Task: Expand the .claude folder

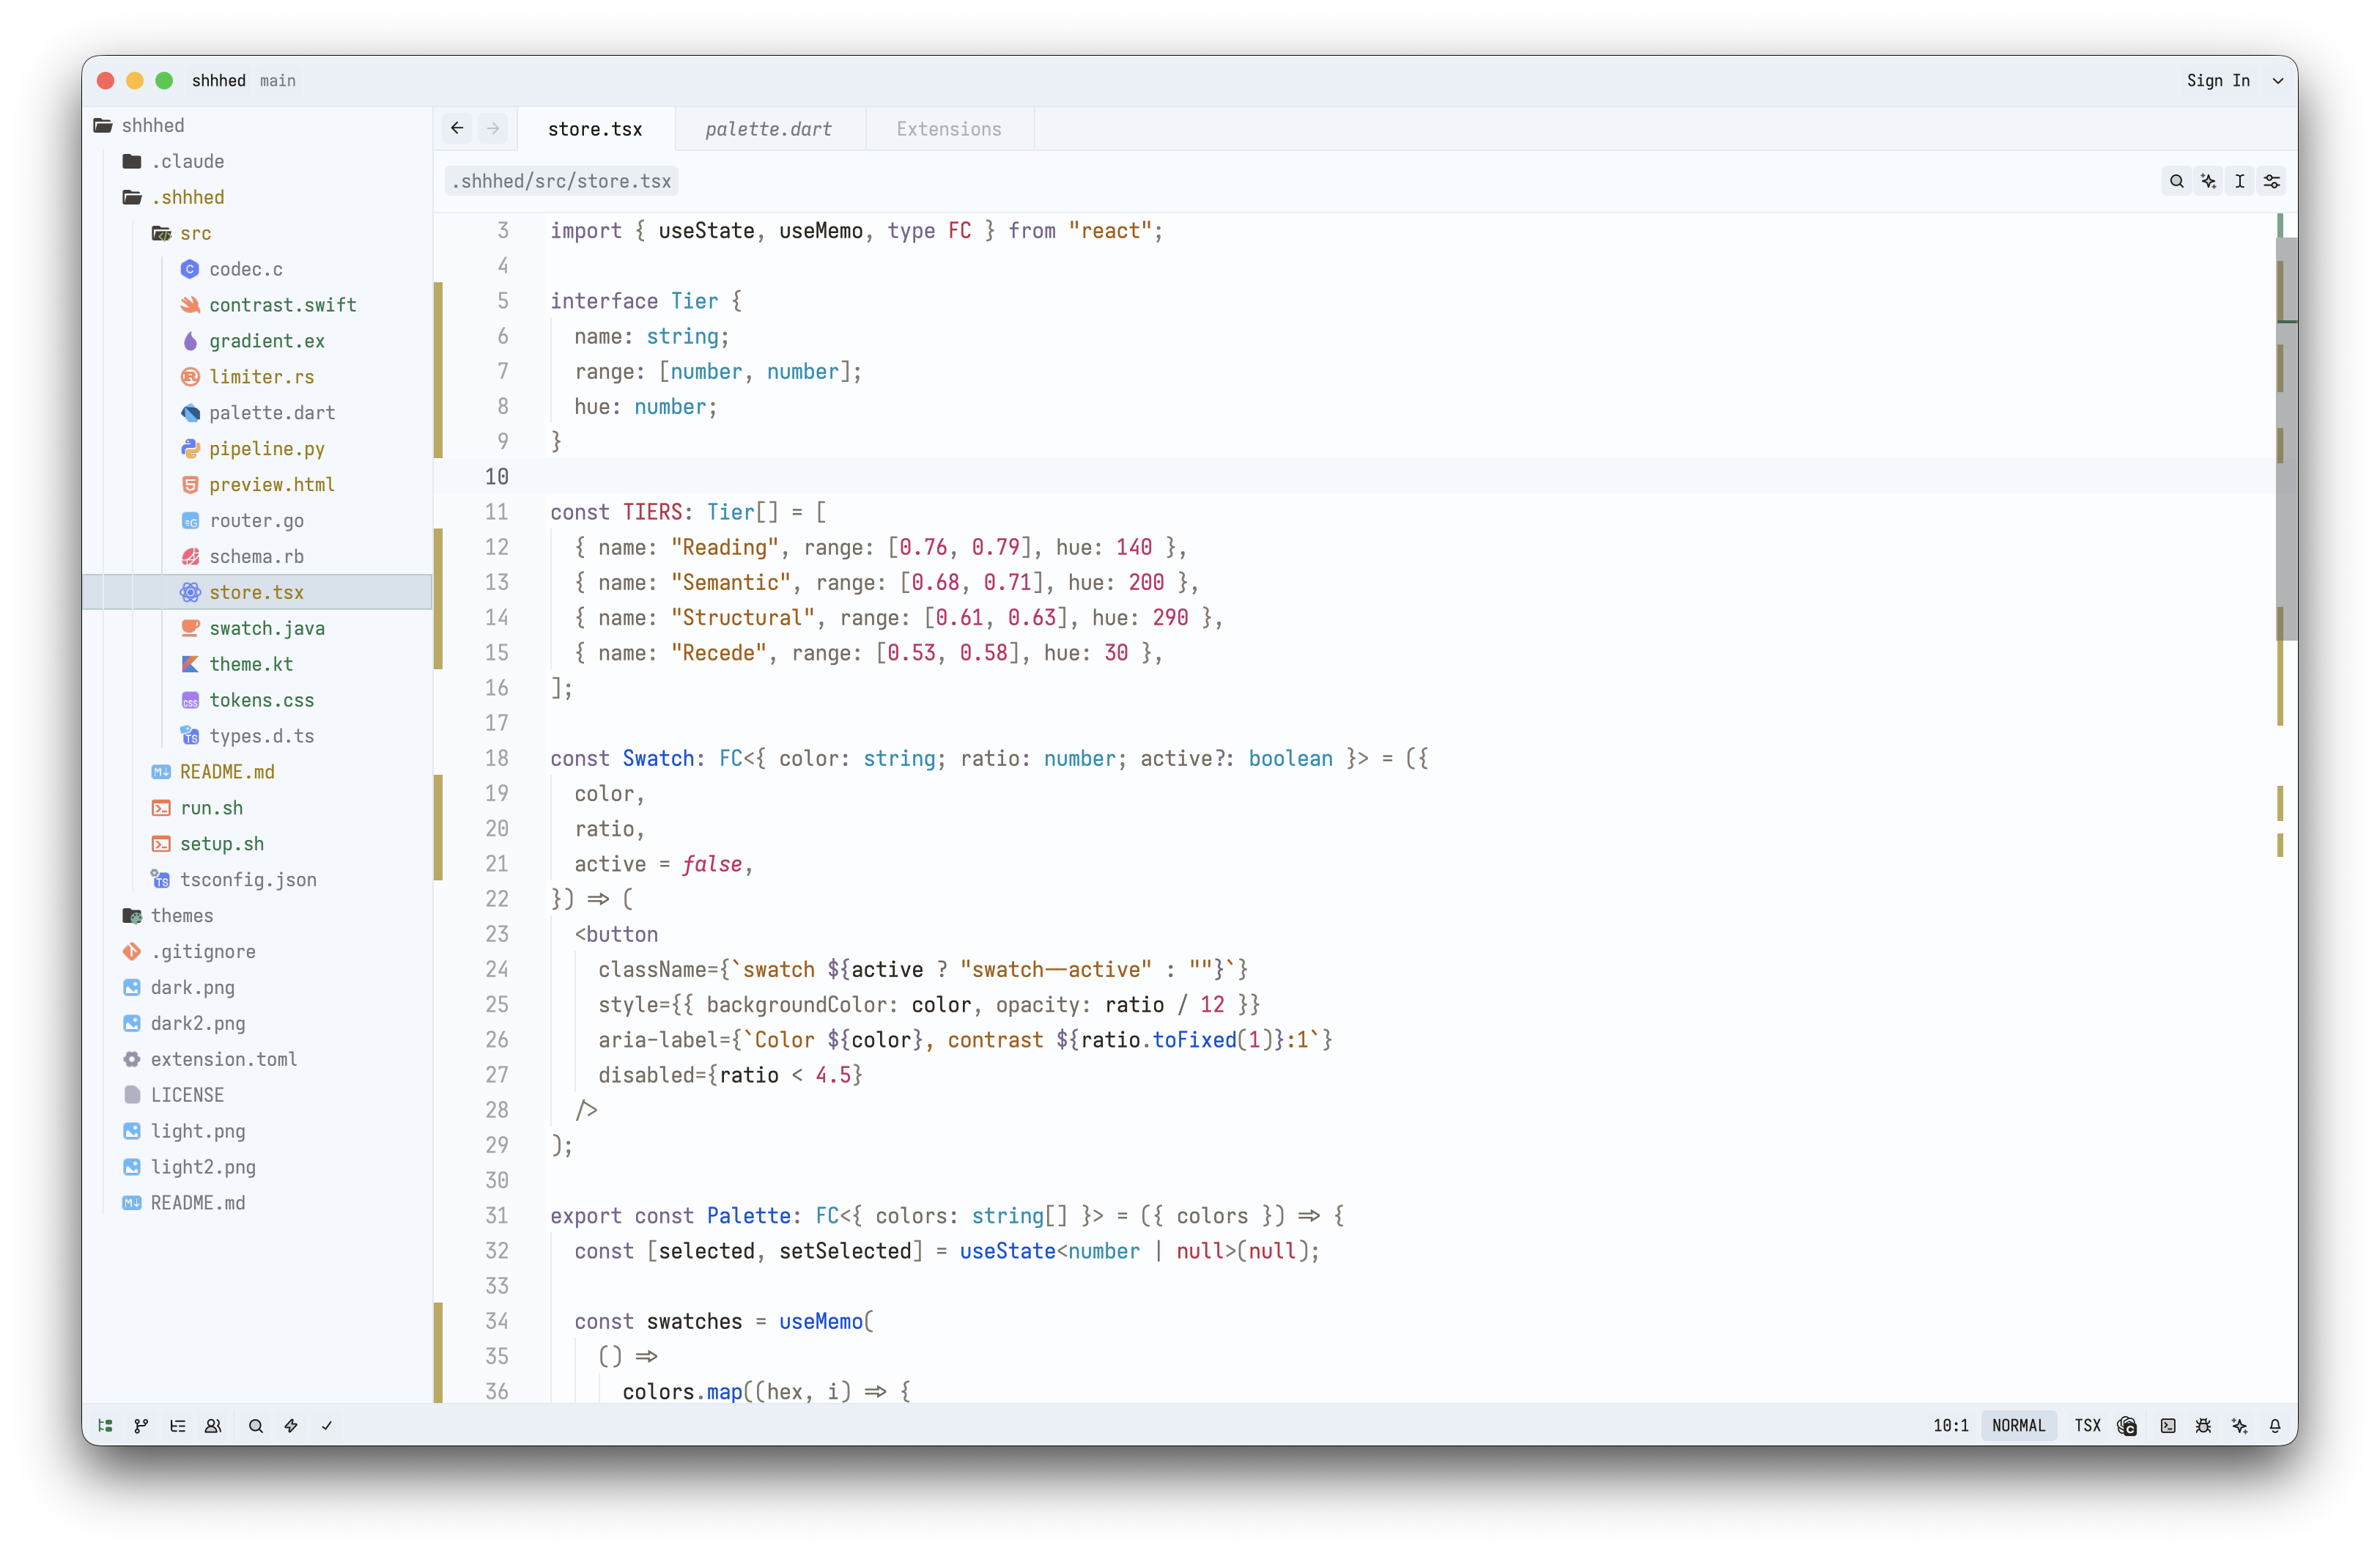Action: point(258,161)
